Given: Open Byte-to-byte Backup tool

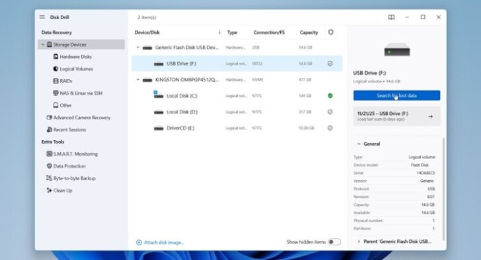Looking at the screenshot, I should 75,178.
